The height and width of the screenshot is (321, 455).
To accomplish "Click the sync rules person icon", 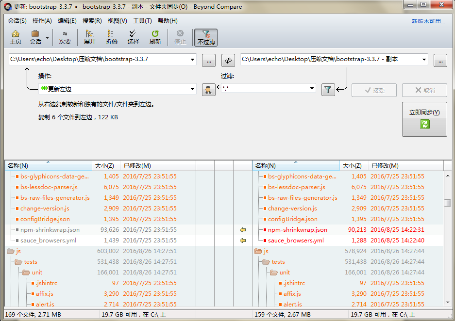I will coord(209,90).
